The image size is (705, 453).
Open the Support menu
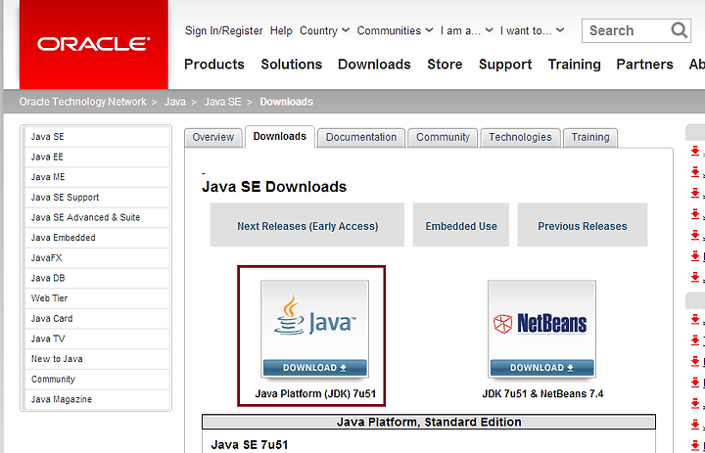coord(505,65)
